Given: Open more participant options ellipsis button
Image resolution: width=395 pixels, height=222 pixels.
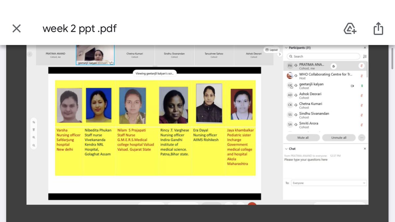Looking at the screenshot, I should point(362,137).
